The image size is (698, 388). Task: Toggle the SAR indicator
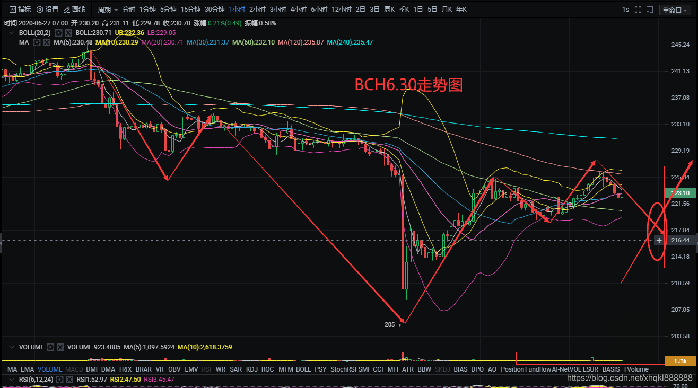(236, 369)
